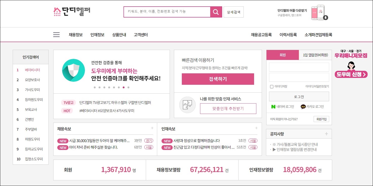Click the shield verification mark in the banner
The height and width of the screenshot is (186, 373).
coord(74,71)
